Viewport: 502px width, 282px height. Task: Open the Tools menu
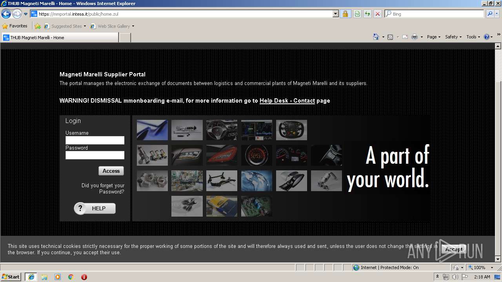(473, 37)
